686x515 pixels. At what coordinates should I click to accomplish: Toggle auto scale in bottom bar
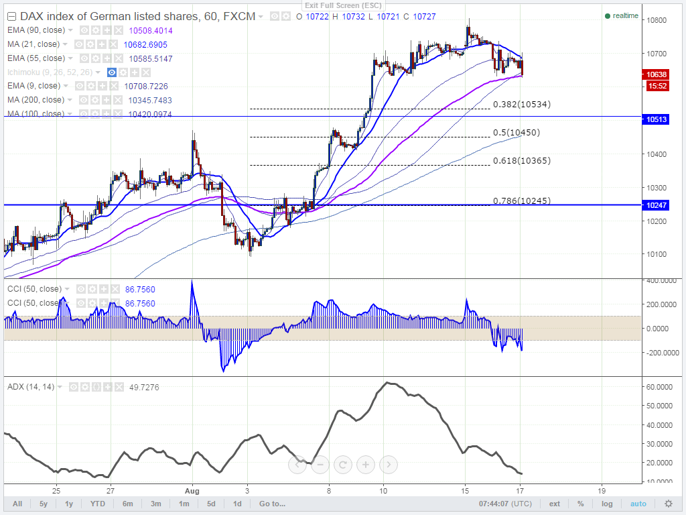[638, 504]
